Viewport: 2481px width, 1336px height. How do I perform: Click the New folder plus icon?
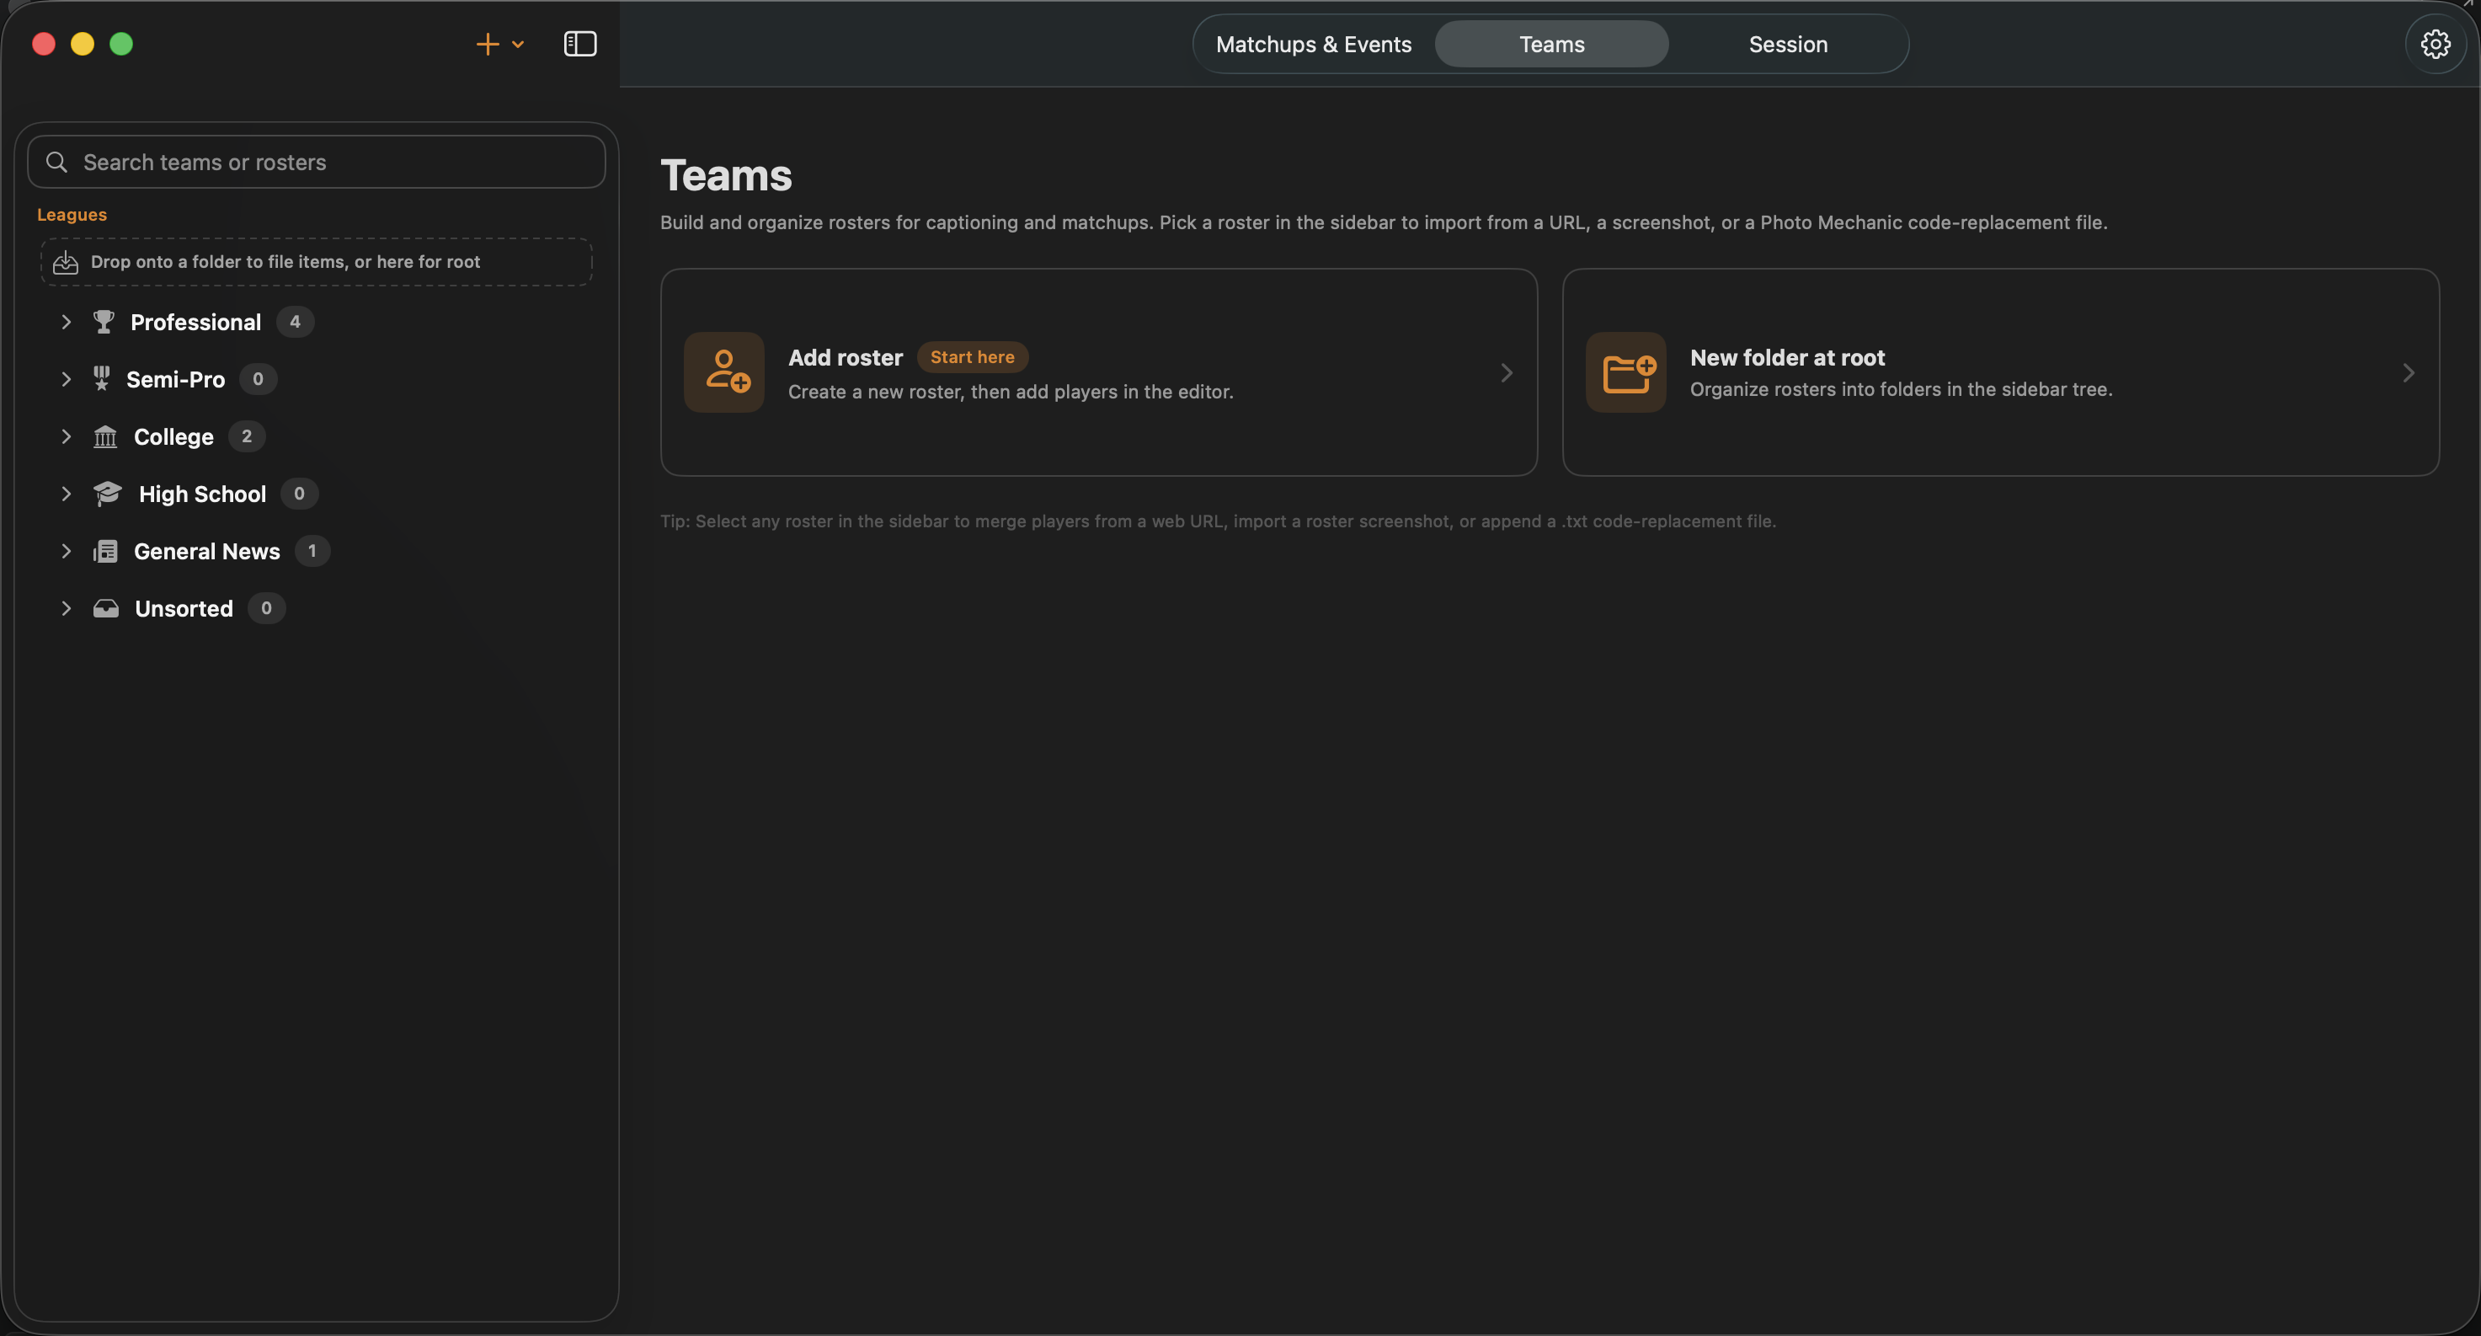[1625, 371]
